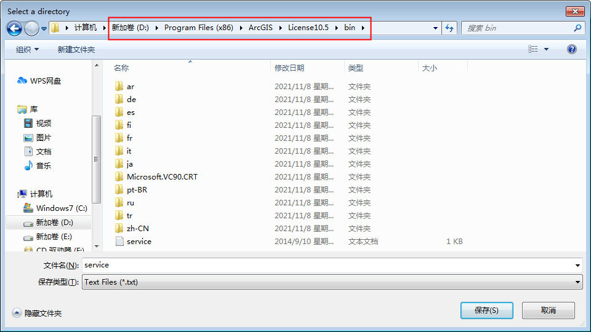591x332 pixels.
Task: Click navigation pane scroll up arrow
Action: [97, 66]
